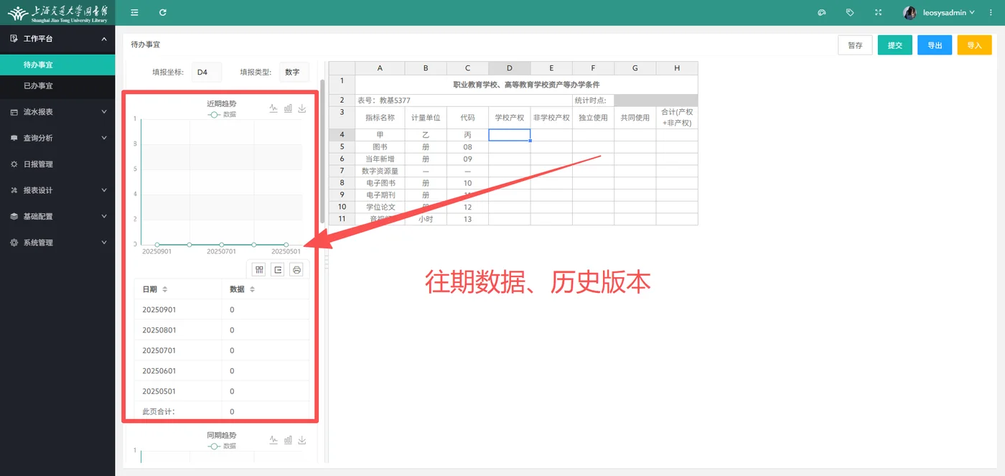
Task: Toggle 数据 legend in 近期趋势 chart
Action: point(221,114)
